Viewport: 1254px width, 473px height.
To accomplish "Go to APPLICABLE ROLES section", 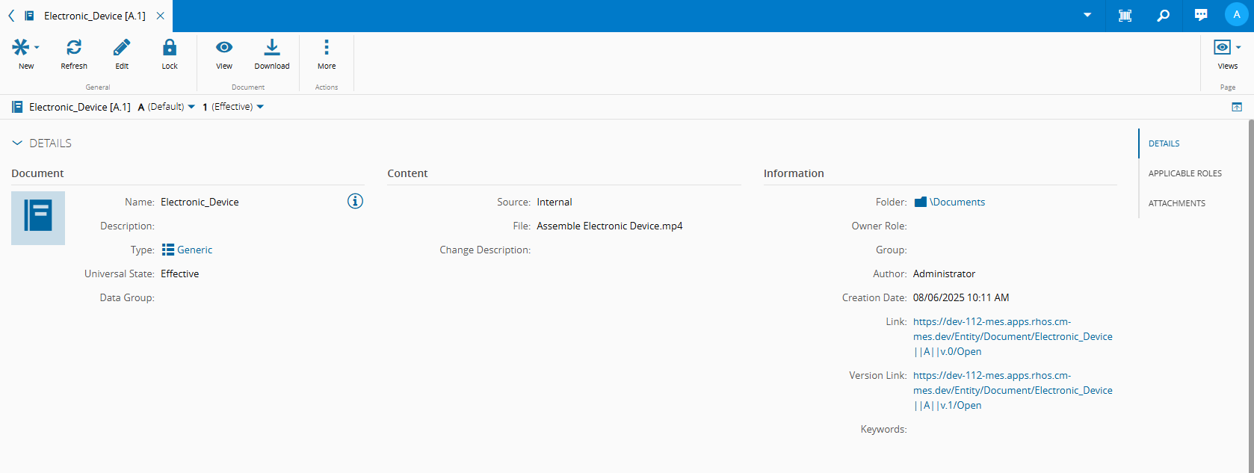I will [x=1184, y=173].
